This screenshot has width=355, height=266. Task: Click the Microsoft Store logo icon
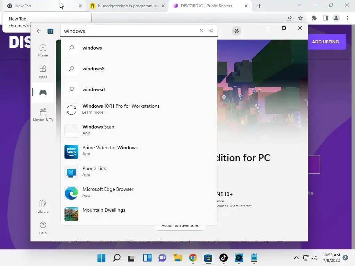pos(50,31)
